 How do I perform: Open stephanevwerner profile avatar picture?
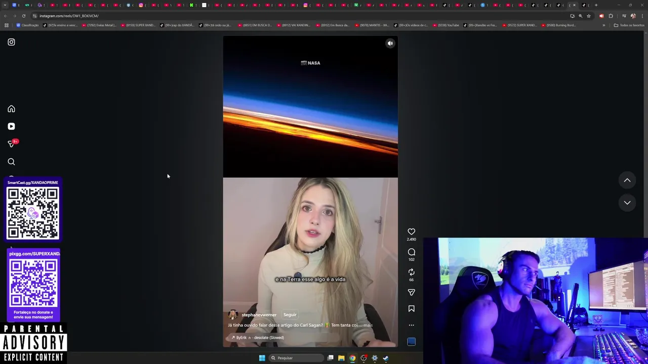(233, 315)
